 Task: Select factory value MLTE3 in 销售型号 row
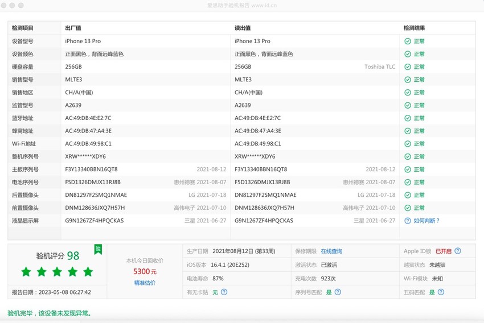[73, 80]
